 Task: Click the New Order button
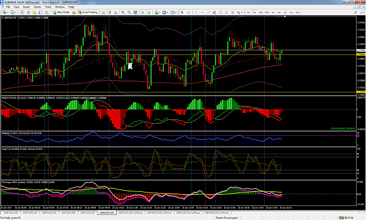(x=61, y=12)
